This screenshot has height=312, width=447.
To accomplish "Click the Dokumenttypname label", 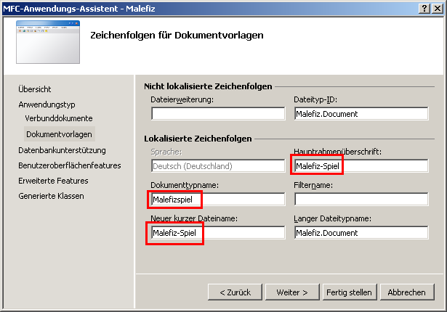I will pyautogui.click(x=185, y=185).
